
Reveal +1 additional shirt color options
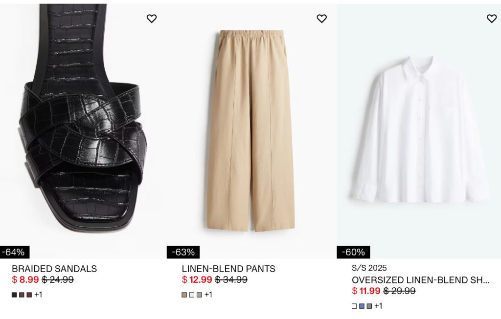click(378, 306)
